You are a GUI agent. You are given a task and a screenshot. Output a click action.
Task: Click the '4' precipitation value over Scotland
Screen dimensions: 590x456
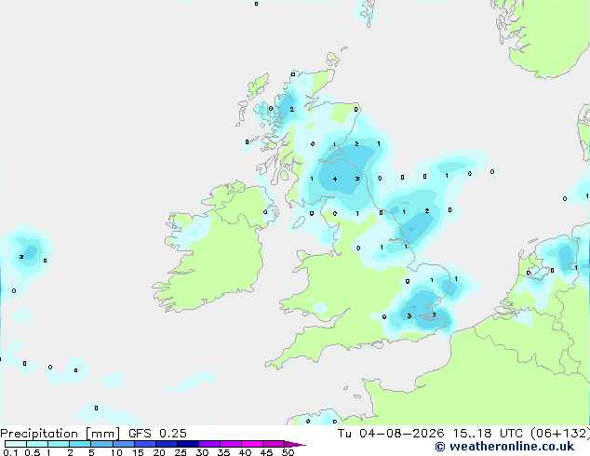click(335, 179)
